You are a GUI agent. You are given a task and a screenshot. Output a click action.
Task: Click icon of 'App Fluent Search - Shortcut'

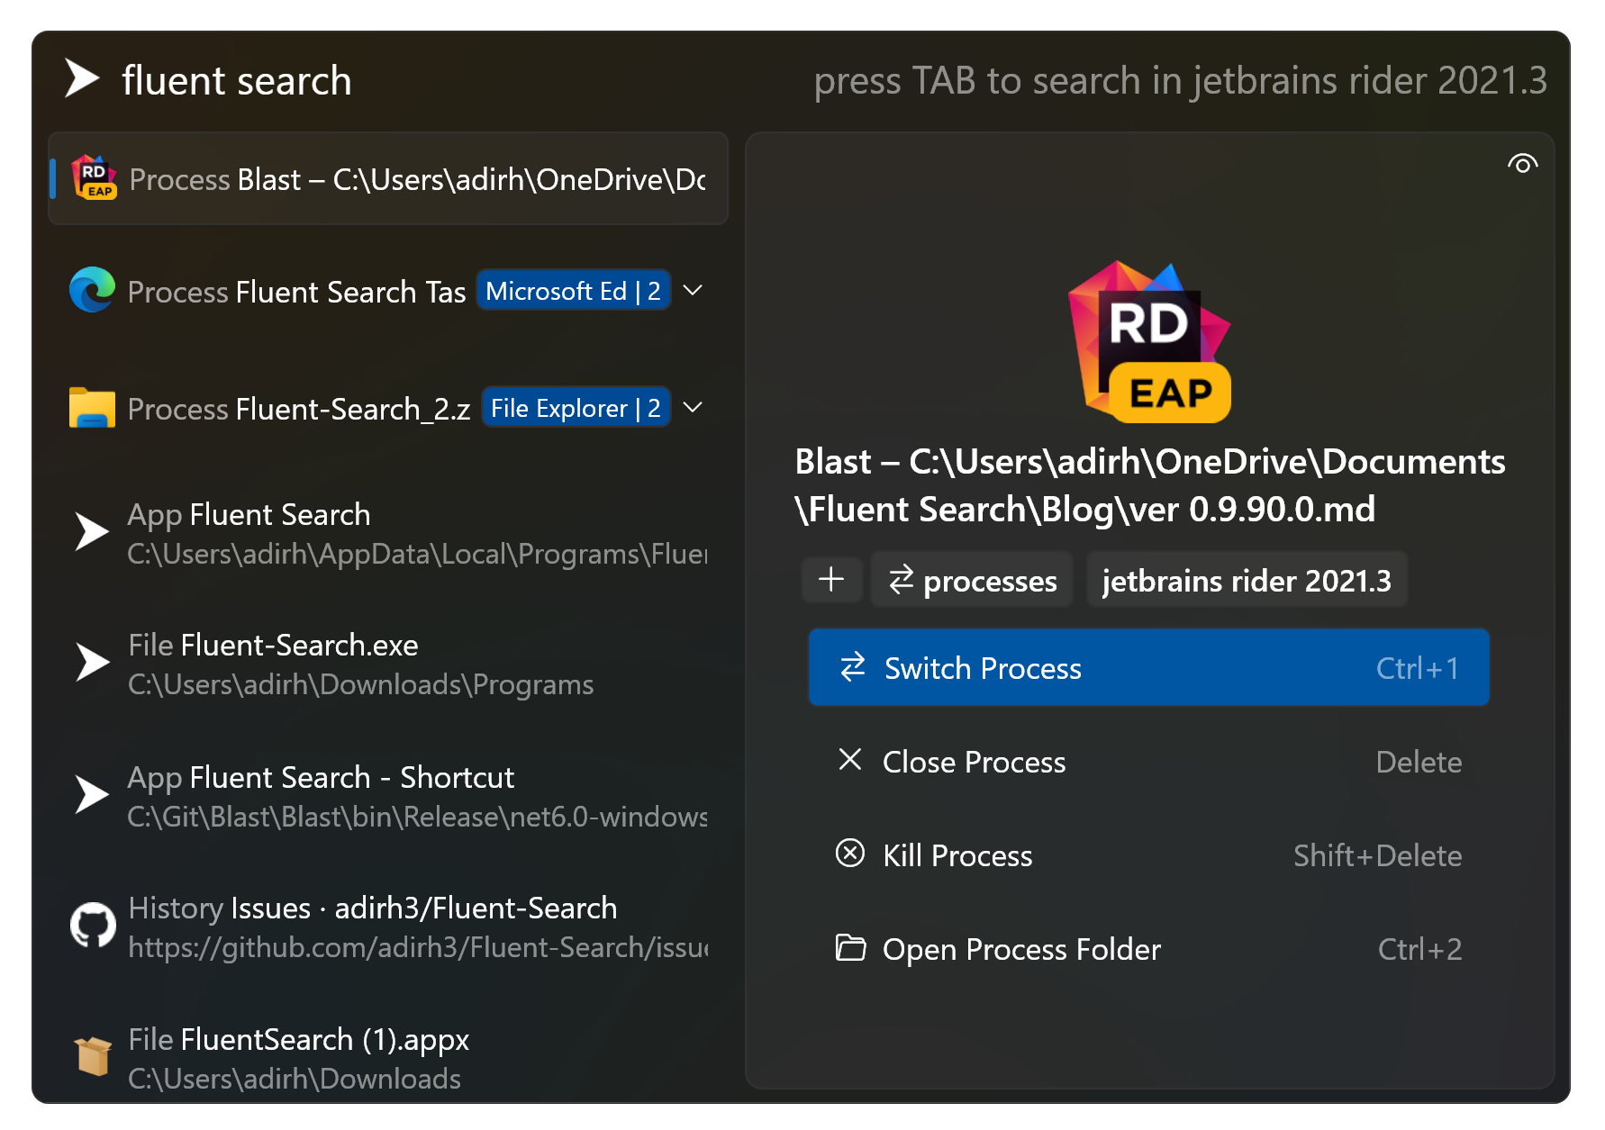91,794
